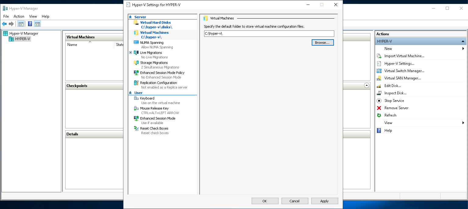Click the virtual machine folder path field
The width and height of the screenshot is (468, 209).
pos(269,33)
